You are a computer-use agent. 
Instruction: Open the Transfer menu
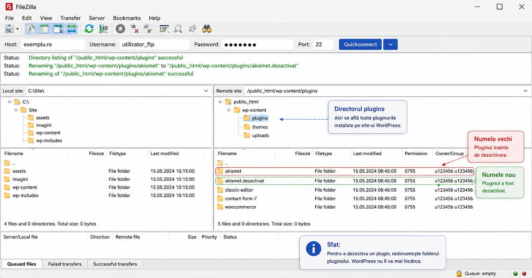(70, 18)
